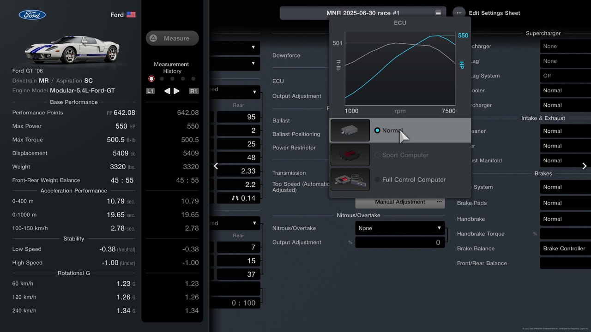The height and width of the screenshot is (332, 591).
Task: Select the Full Control Computer radio option
Action: tap(377, 179)
